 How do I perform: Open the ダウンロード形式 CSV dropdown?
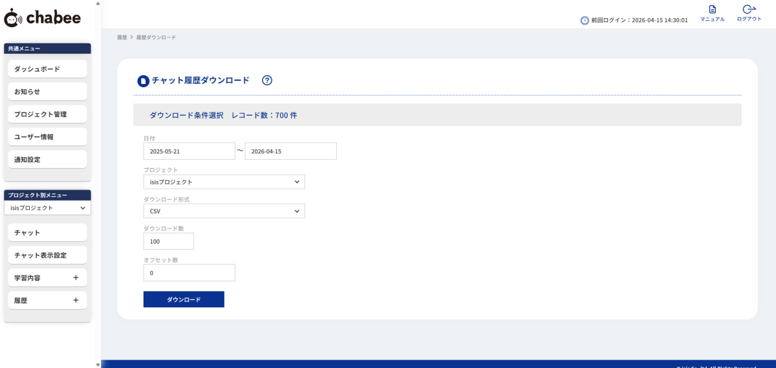224,211
